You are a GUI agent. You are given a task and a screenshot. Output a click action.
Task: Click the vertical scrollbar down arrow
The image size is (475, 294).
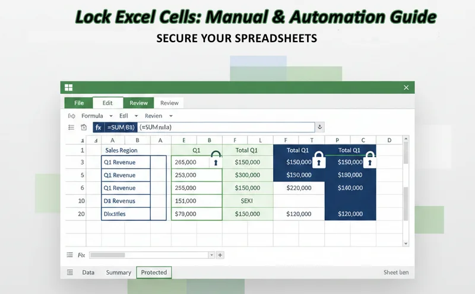[x=406, y=244]
